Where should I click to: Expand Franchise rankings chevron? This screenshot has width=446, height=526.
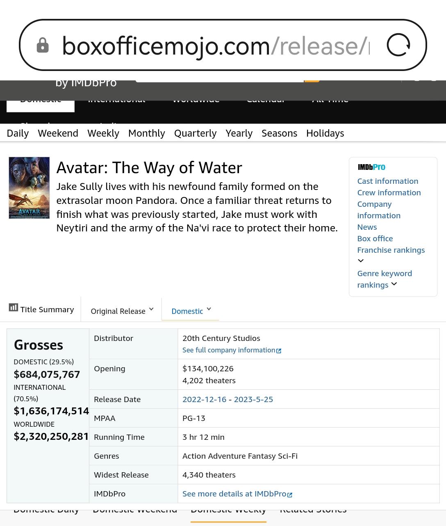pos(361,261)
